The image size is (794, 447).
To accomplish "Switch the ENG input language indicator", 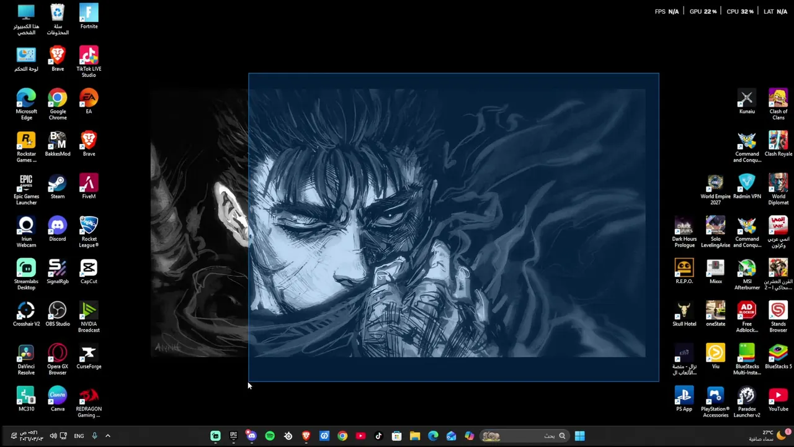I will tap(79, 436).
